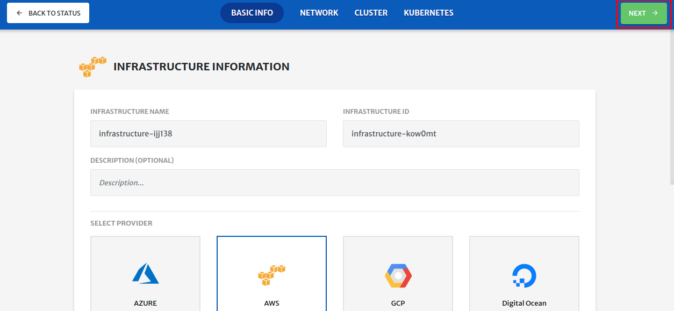Click the Infrastructure Name input field
This screenshot has height=311, width=674.
click(x=209, y=134)
